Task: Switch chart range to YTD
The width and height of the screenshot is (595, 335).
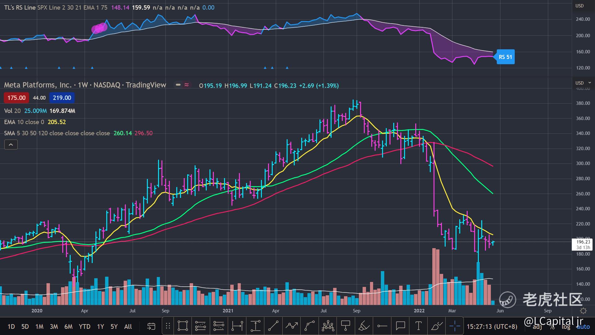Action: pos(84,326)
